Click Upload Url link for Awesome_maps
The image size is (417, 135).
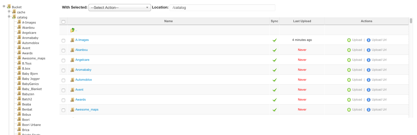[x=379, y=110]
